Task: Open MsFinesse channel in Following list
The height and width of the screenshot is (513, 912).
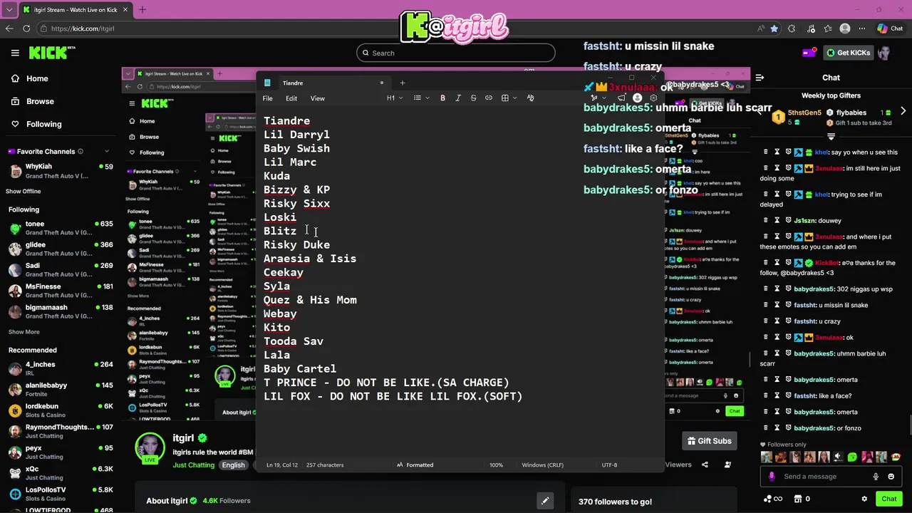Action: tap(60, 291)
